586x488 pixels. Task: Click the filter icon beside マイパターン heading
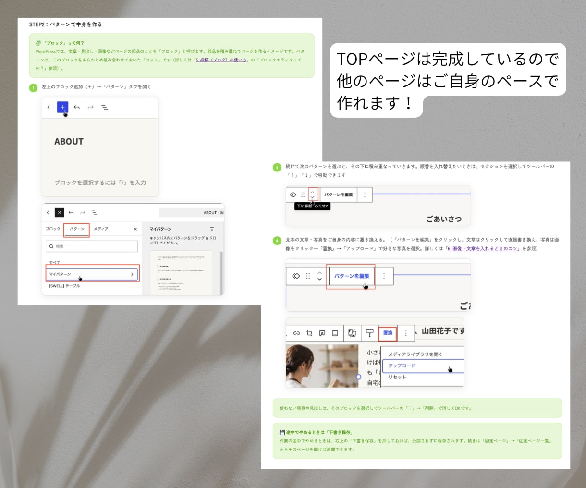click(212, 229)
